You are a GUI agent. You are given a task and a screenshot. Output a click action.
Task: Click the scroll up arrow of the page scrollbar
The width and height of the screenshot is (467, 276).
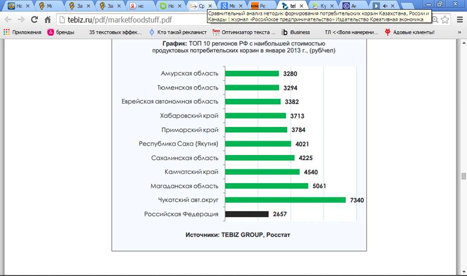point(464,43)
